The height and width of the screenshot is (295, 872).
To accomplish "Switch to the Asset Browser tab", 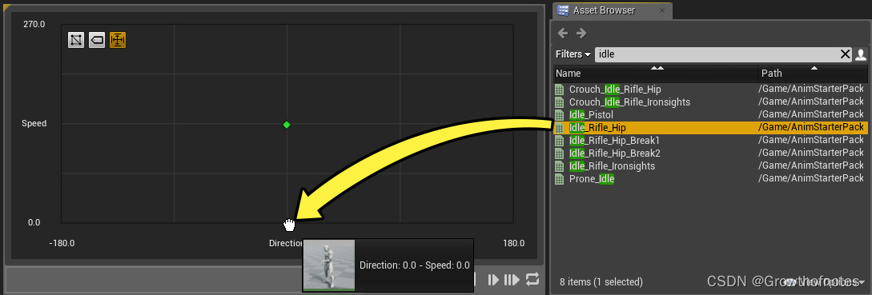I will (x=604, y=10).
